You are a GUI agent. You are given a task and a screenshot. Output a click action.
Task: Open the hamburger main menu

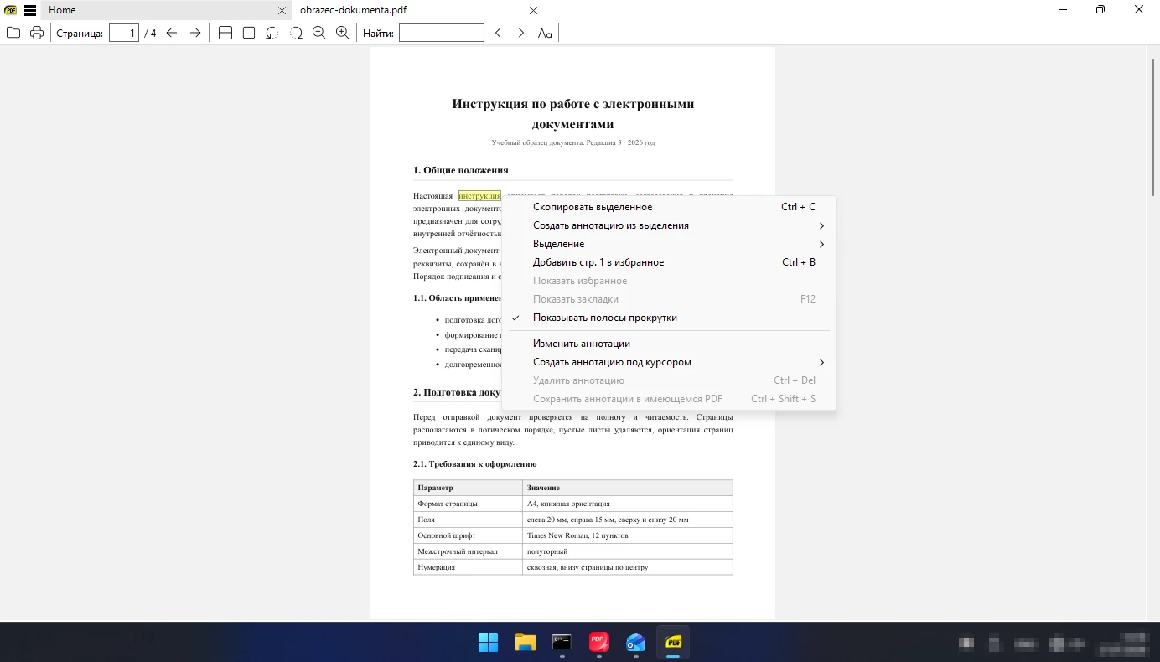pyautogui.click(x=30, y=10)
